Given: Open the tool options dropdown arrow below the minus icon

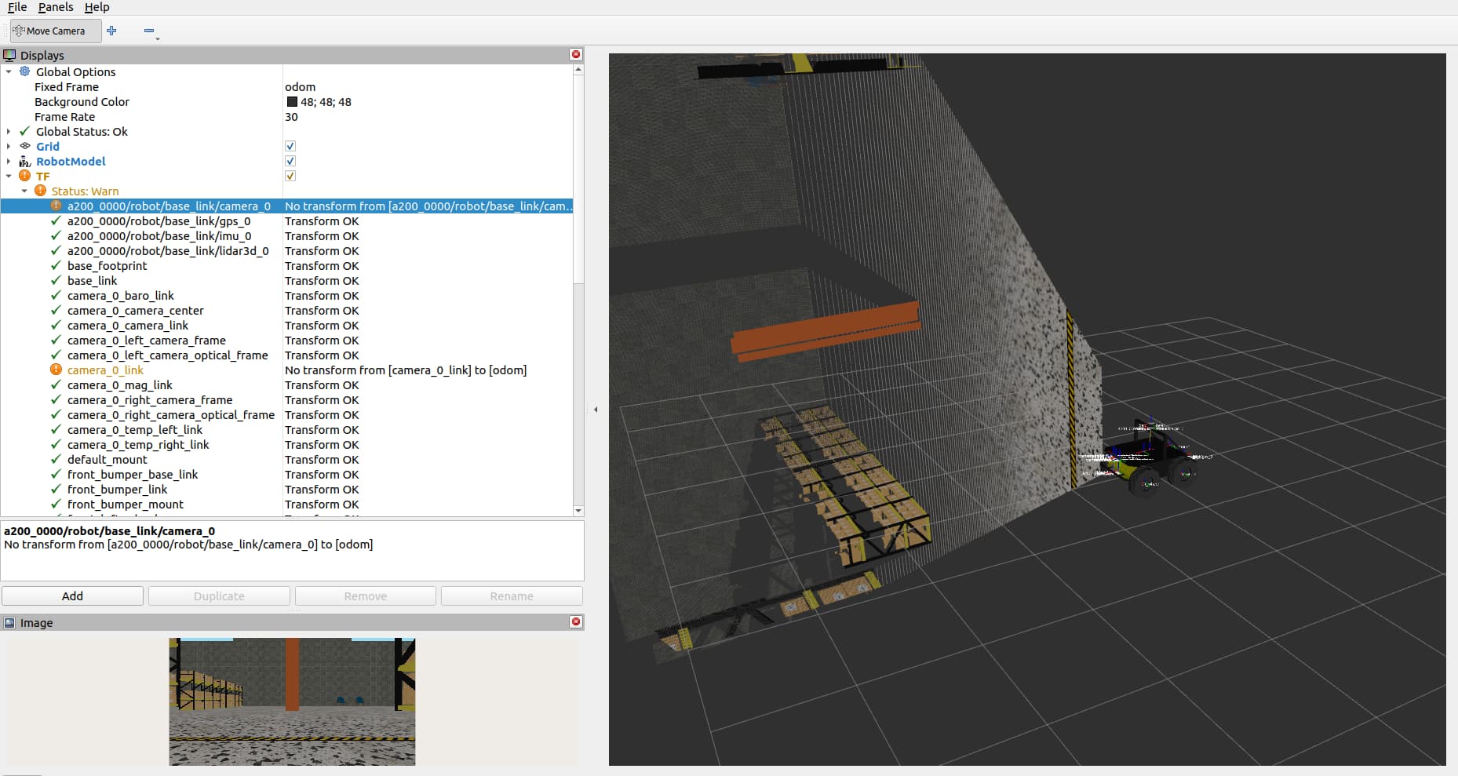Looking at the screenshot, I should tap(157, 38).
